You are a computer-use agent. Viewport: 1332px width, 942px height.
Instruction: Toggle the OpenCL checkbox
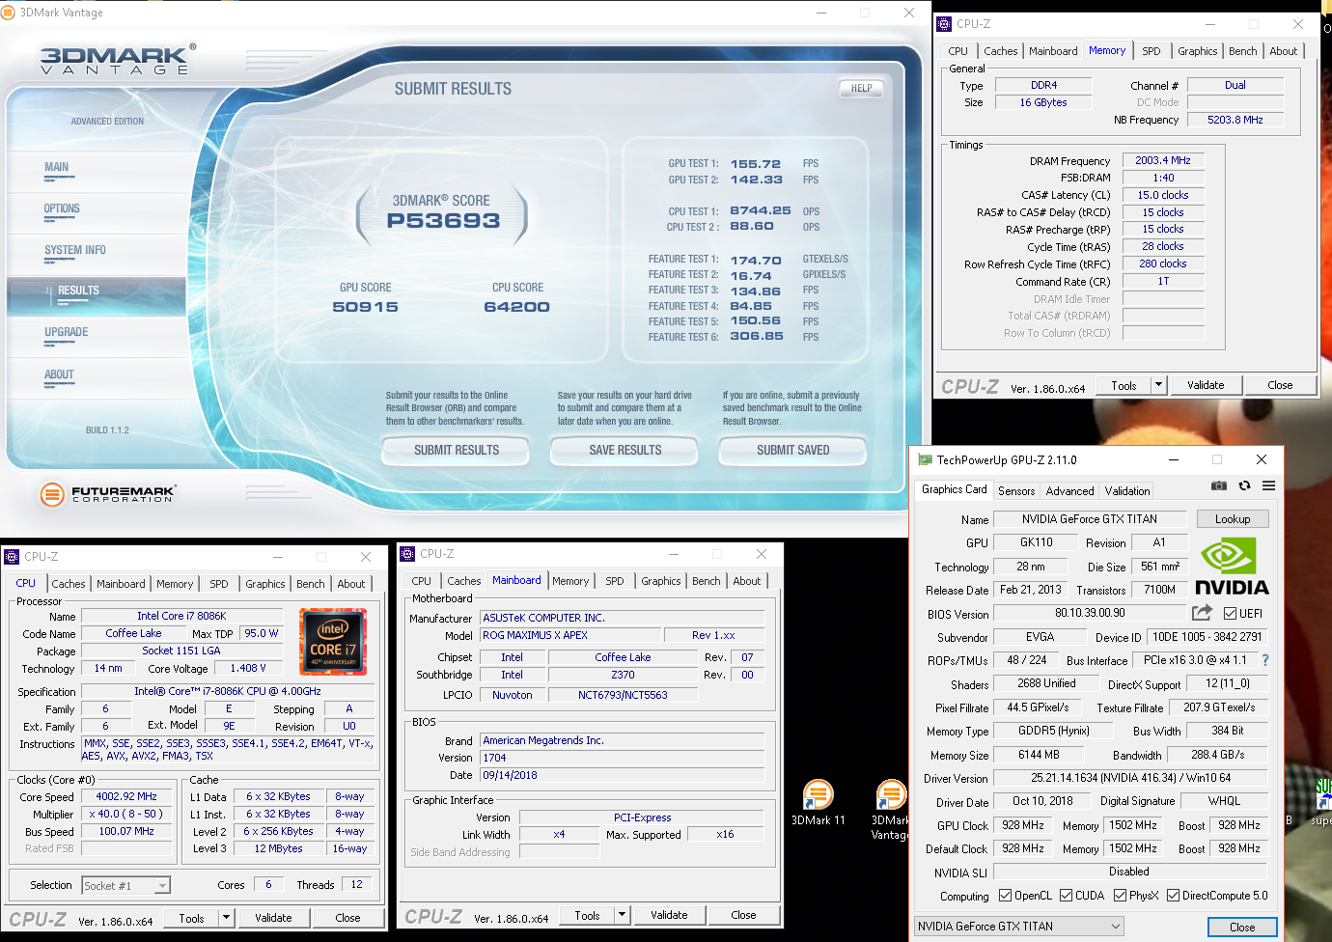[x=1005, y=896]
